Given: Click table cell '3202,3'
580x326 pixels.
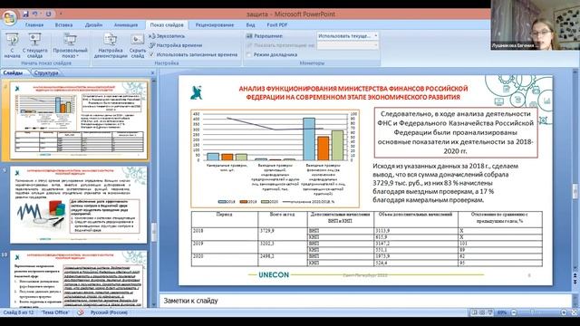Looking at the screenshot, I should [x=282, y=246].
